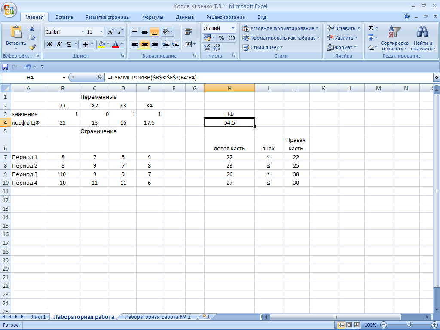Viewport: 440px width, 330px height.
Task: Switch to Page Layout view icon
Action: tap(349, 325)
